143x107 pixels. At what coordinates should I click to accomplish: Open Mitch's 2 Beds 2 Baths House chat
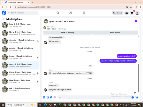[x=20, y=73]
